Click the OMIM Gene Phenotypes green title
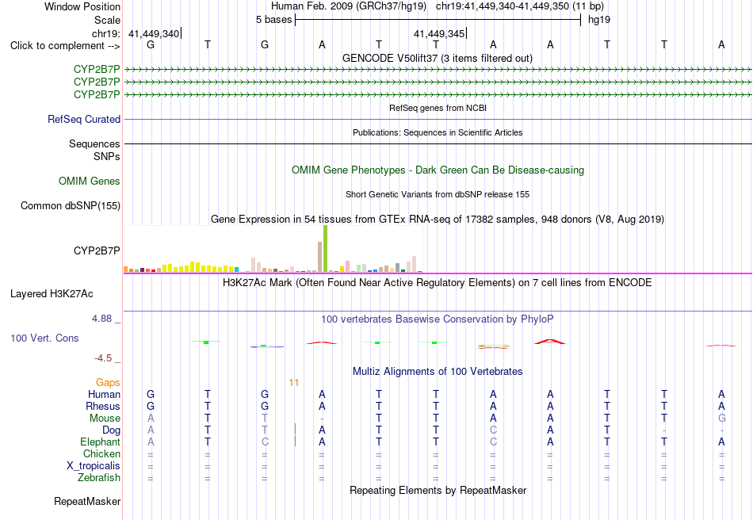The height and width of the screenshot is (520, 753). click(x=438, y=170)
